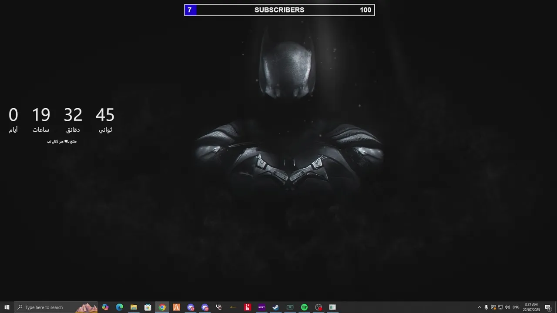
Task: Open File Explorer from the taskbar
Action: (134, 307)
